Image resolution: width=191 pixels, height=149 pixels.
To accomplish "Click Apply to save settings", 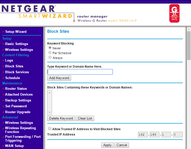I will point(107,145).
